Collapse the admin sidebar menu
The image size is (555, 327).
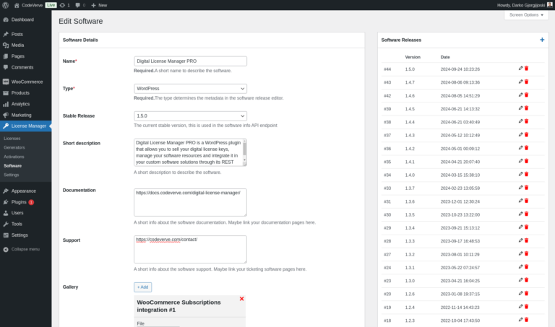point(25,249)
